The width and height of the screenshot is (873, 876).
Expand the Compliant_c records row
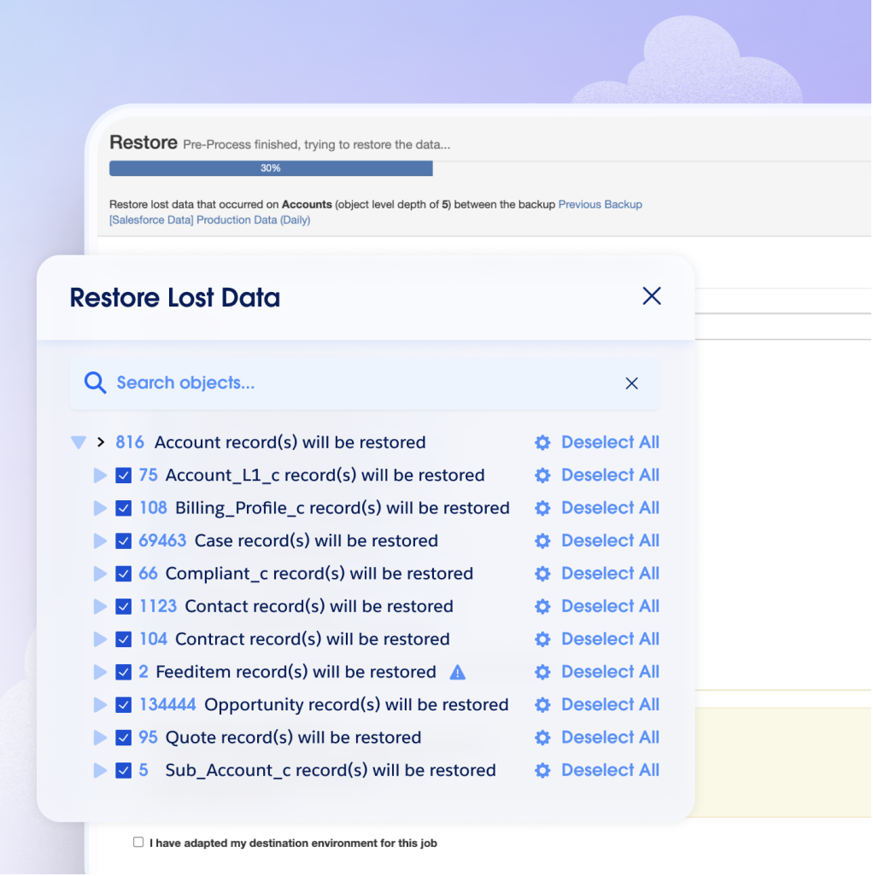point(100,574)
